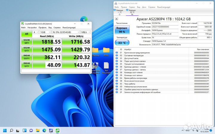Viewport: 215px width, 134px height.
Task: Open Widgets from the taskbar
Action: coord(24,130)
